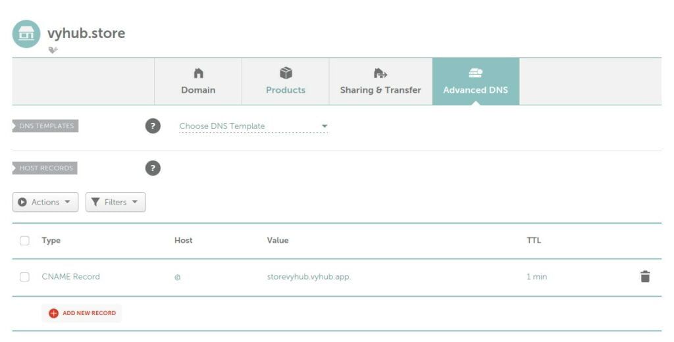Screen dimensions: 674x342
Task: Switch to the Domain tab
Action: tap(198, 81)
